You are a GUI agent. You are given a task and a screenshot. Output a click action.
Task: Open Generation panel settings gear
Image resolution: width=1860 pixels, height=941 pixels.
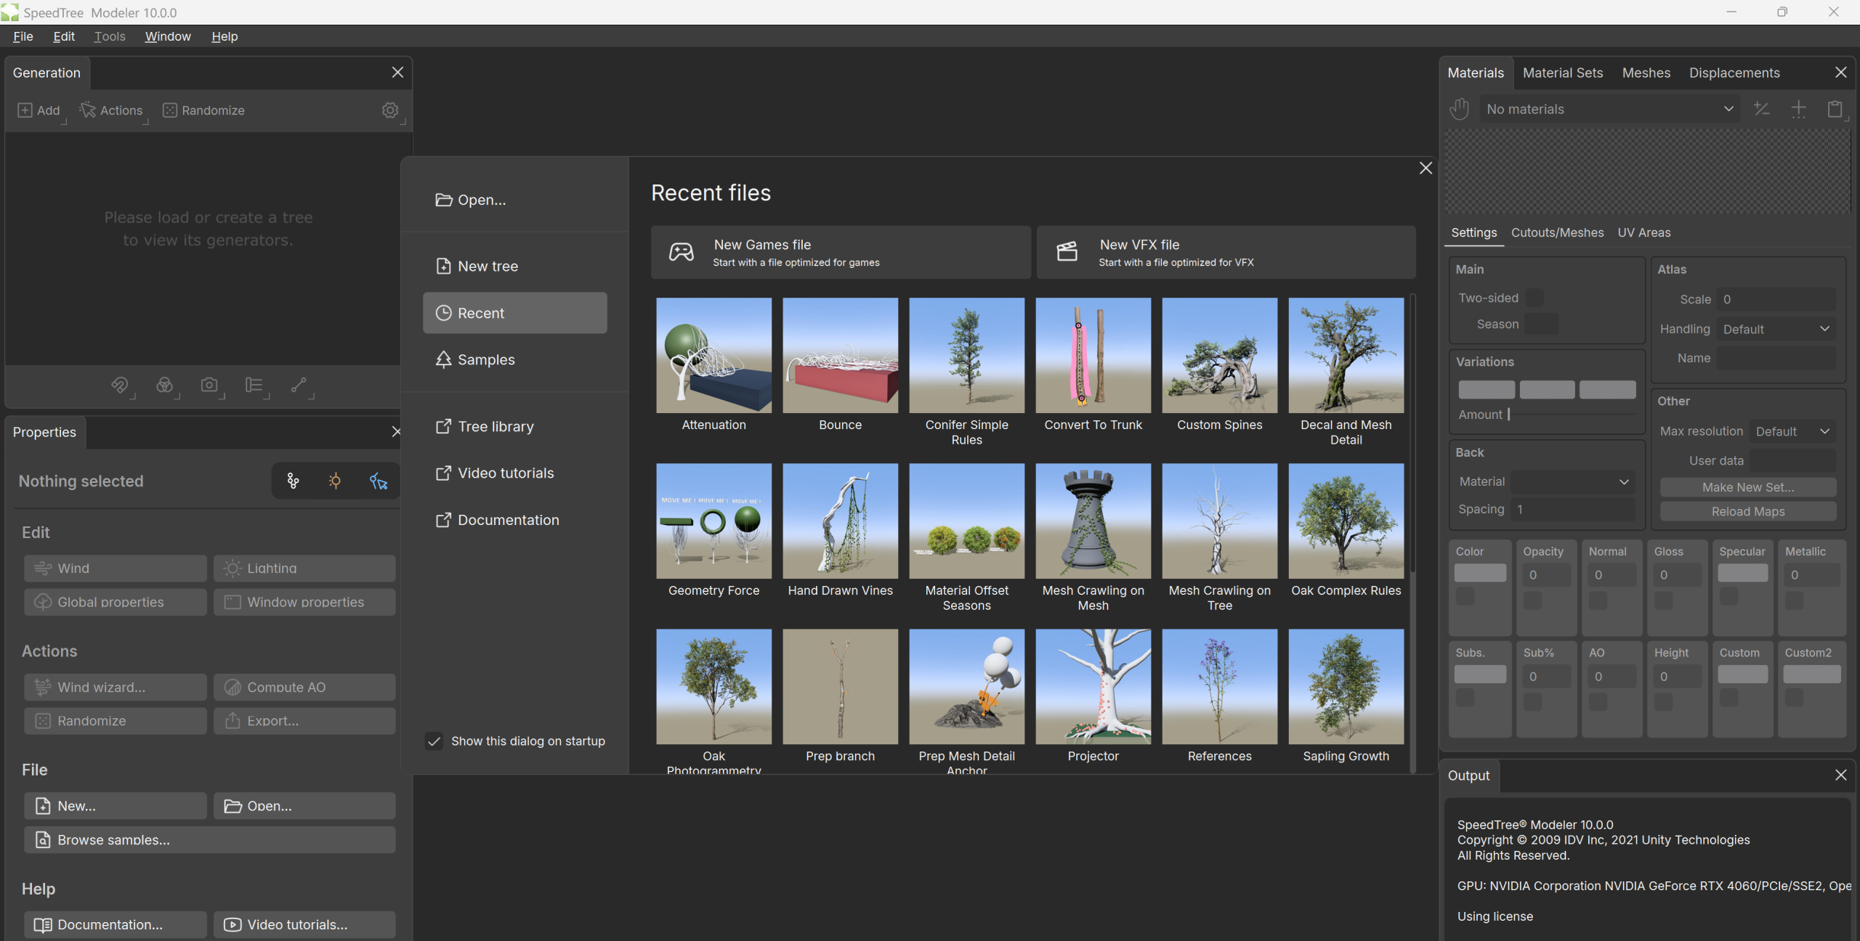point(390,110)
